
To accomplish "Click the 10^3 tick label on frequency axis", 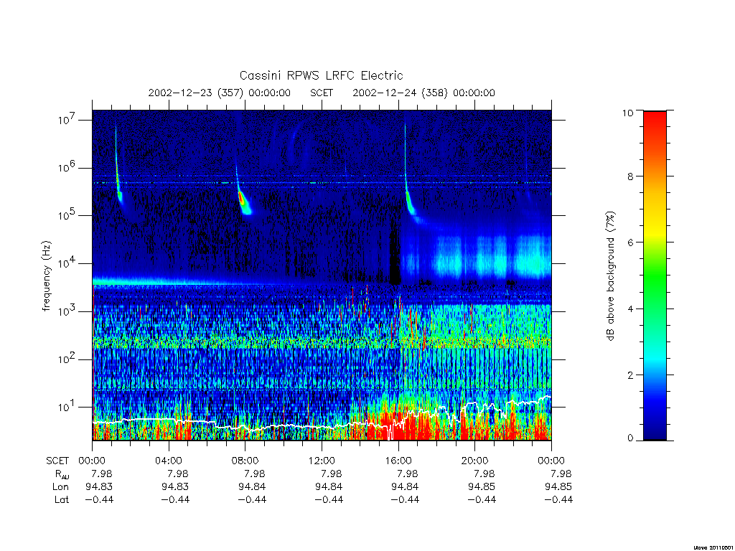I will pos(67,311).
